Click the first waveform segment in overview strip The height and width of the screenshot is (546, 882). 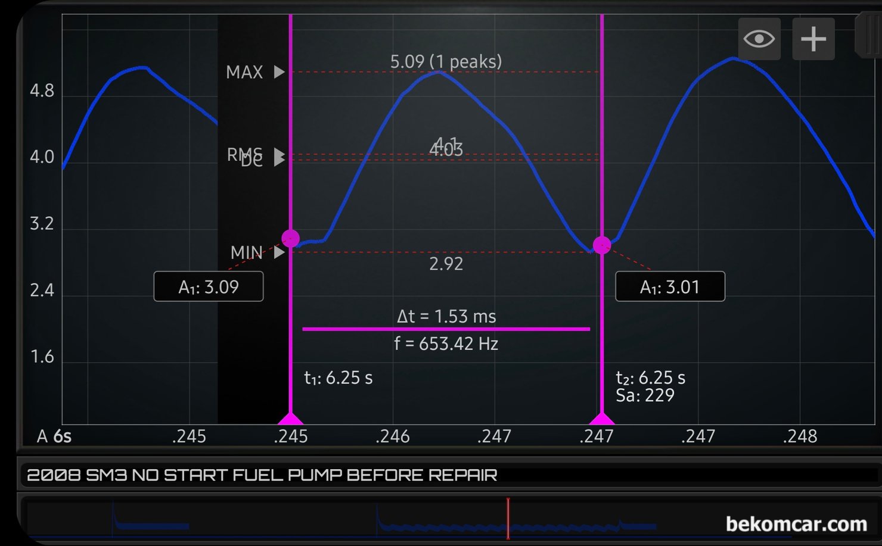click(x=152, y=525)
